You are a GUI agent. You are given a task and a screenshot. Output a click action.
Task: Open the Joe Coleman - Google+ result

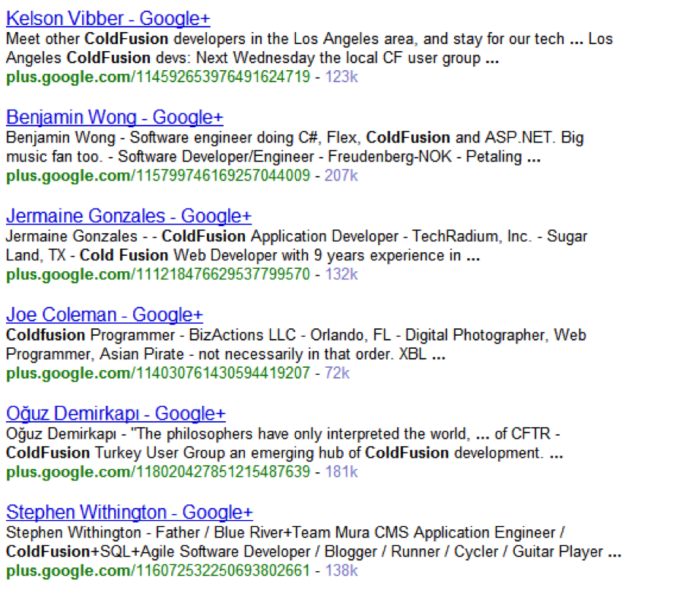104,315
